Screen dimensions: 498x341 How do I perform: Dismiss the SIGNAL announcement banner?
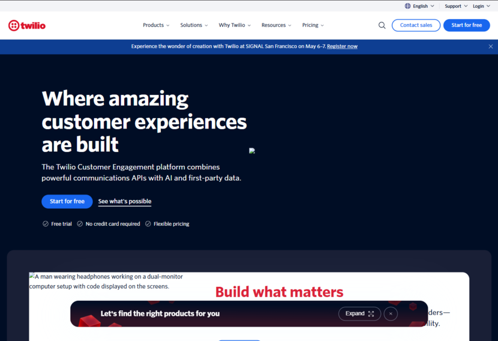click(490, 46)
